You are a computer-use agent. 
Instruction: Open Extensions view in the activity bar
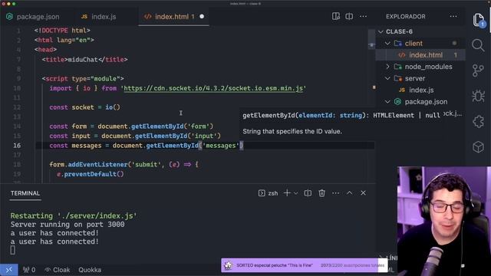(x=478, y=121)
